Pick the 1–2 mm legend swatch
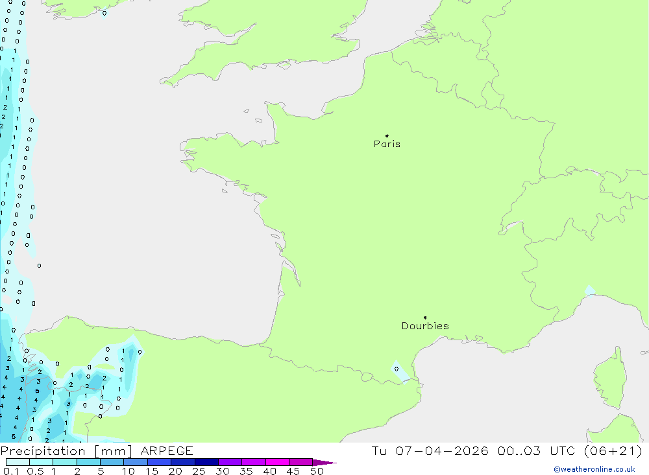This screenshot has width=649, height=475. point(65,462)
